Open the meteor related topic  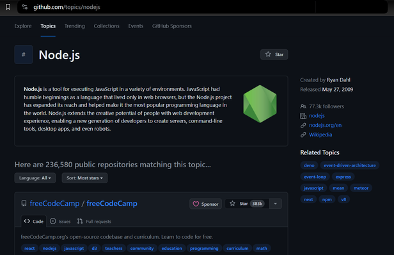tap(361, 188)
